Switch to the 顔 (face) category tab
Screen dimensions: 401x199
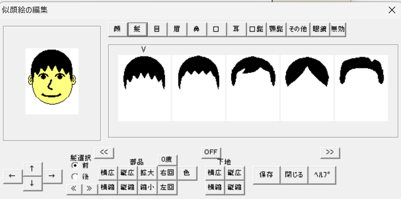point(117,30)
